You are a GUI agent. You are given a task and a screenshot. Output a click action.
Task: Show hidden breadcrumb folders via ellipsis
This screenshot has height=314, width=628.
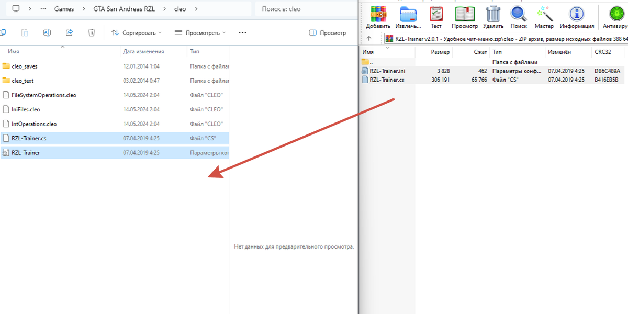click(43, 9)
